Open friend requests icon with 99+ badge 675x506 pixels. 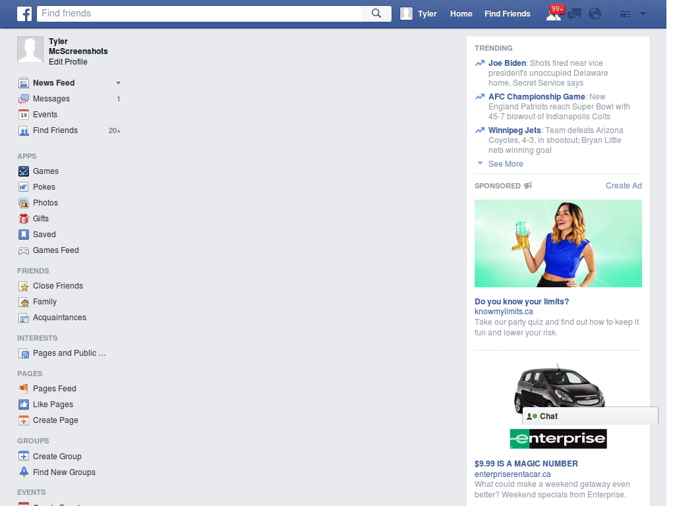tap(554, 13)
